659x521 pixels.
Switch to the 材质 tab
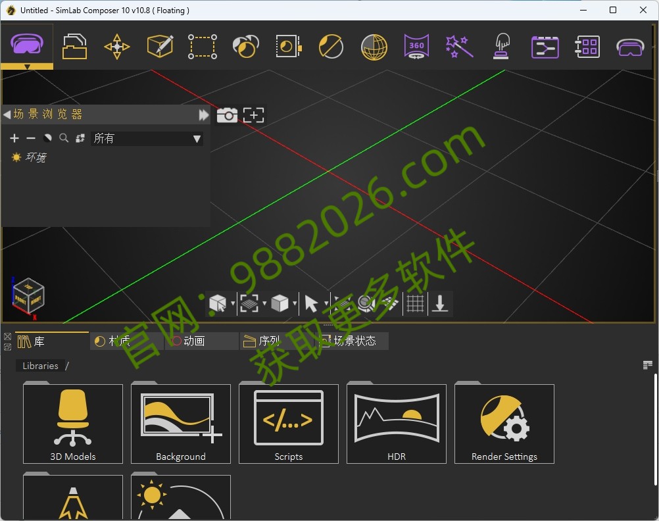(x=126, y=341)
